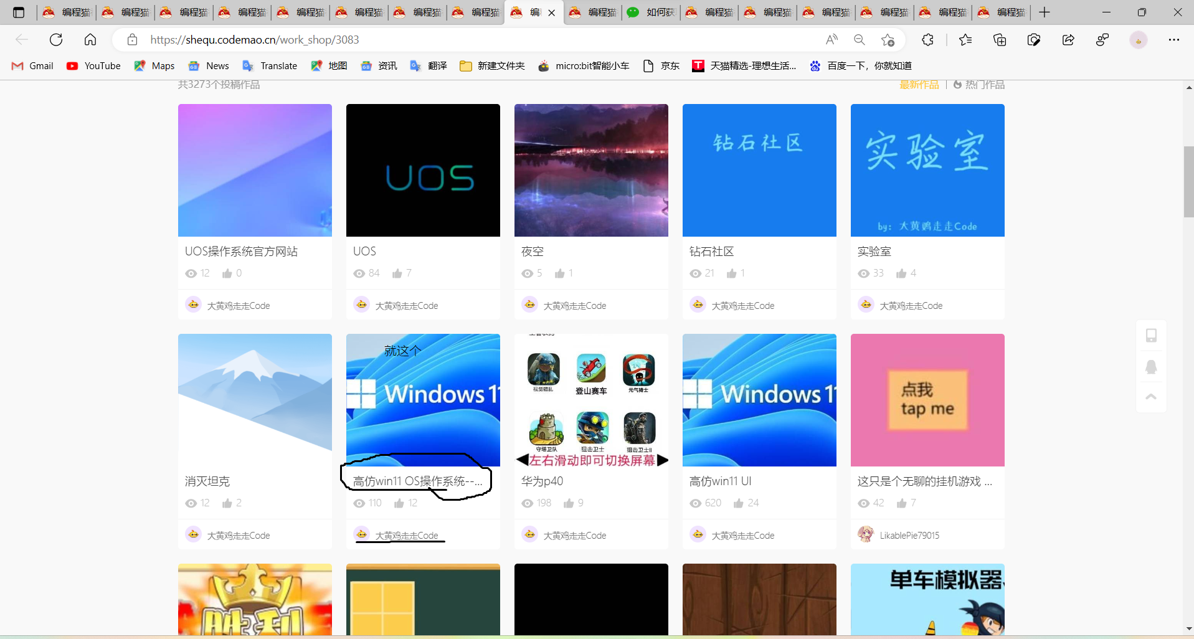Click the 实验室 work title
This screenshot has height=639, width=1194.
[874, 252]
